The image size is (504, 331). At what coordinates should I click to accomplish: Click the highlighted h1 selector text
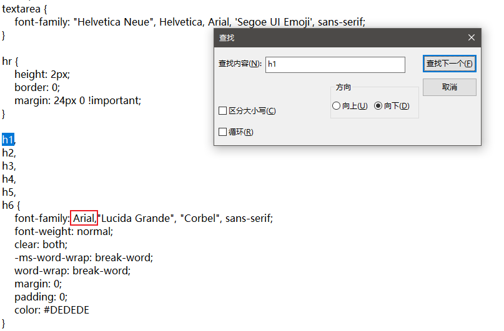click(8, 140)
